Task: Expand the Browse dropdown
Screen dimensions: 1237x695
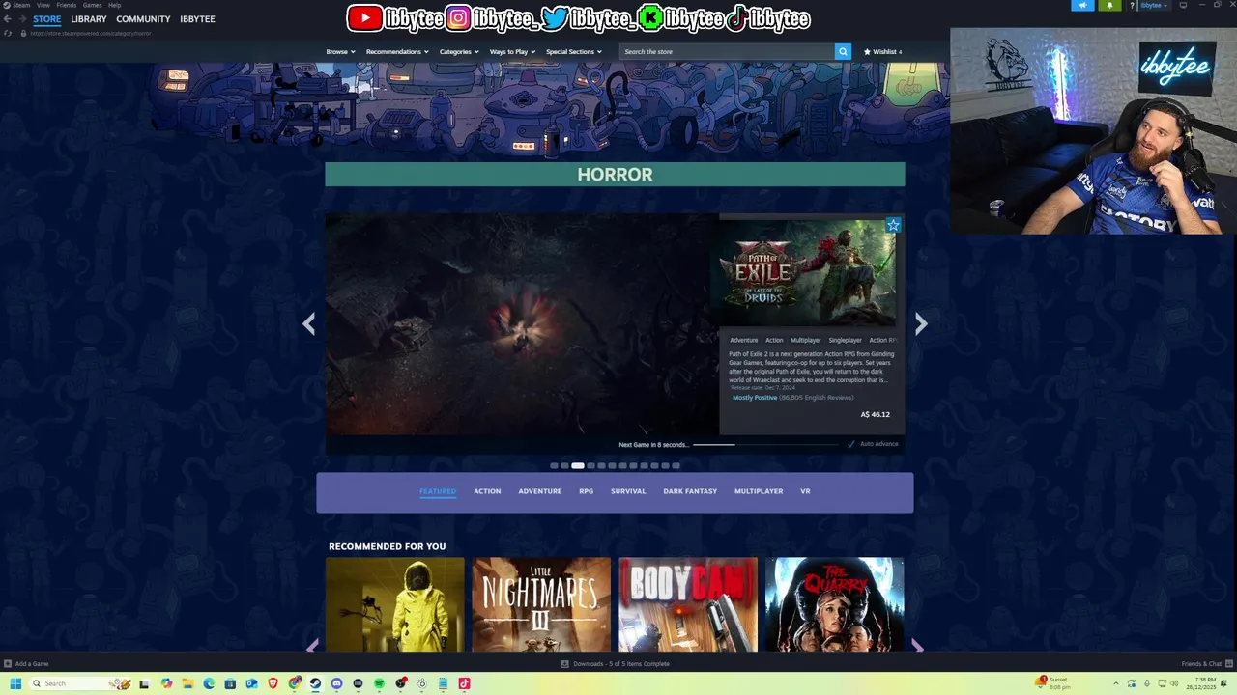Action: 340,51
